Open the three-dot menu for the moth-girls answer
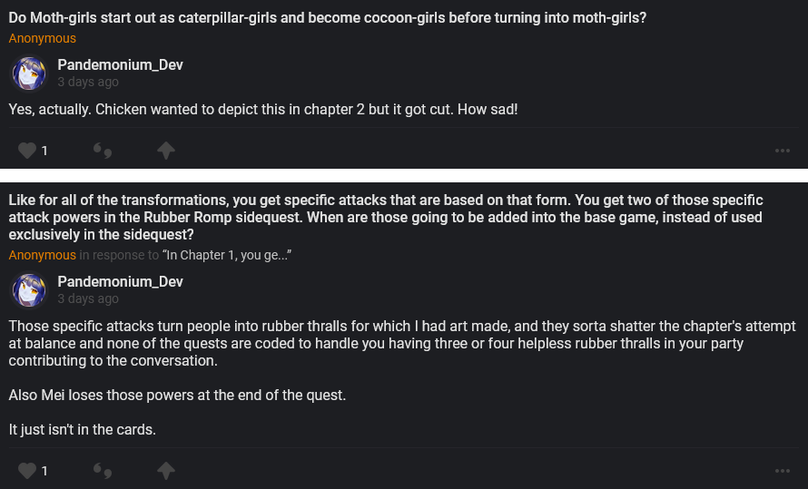The height and width of the screenshot is (489, 808). coord(783,151)
